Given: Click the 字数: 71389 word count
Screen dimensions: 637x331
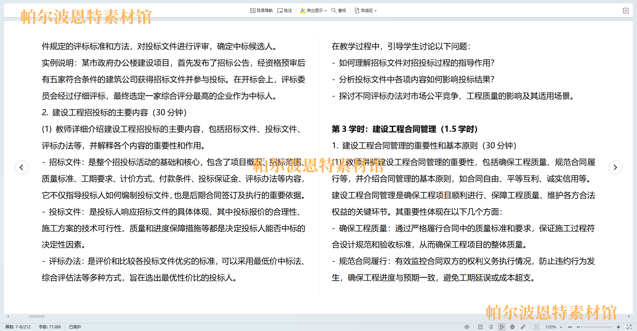Looking at the screenshot, I should 50,327.
